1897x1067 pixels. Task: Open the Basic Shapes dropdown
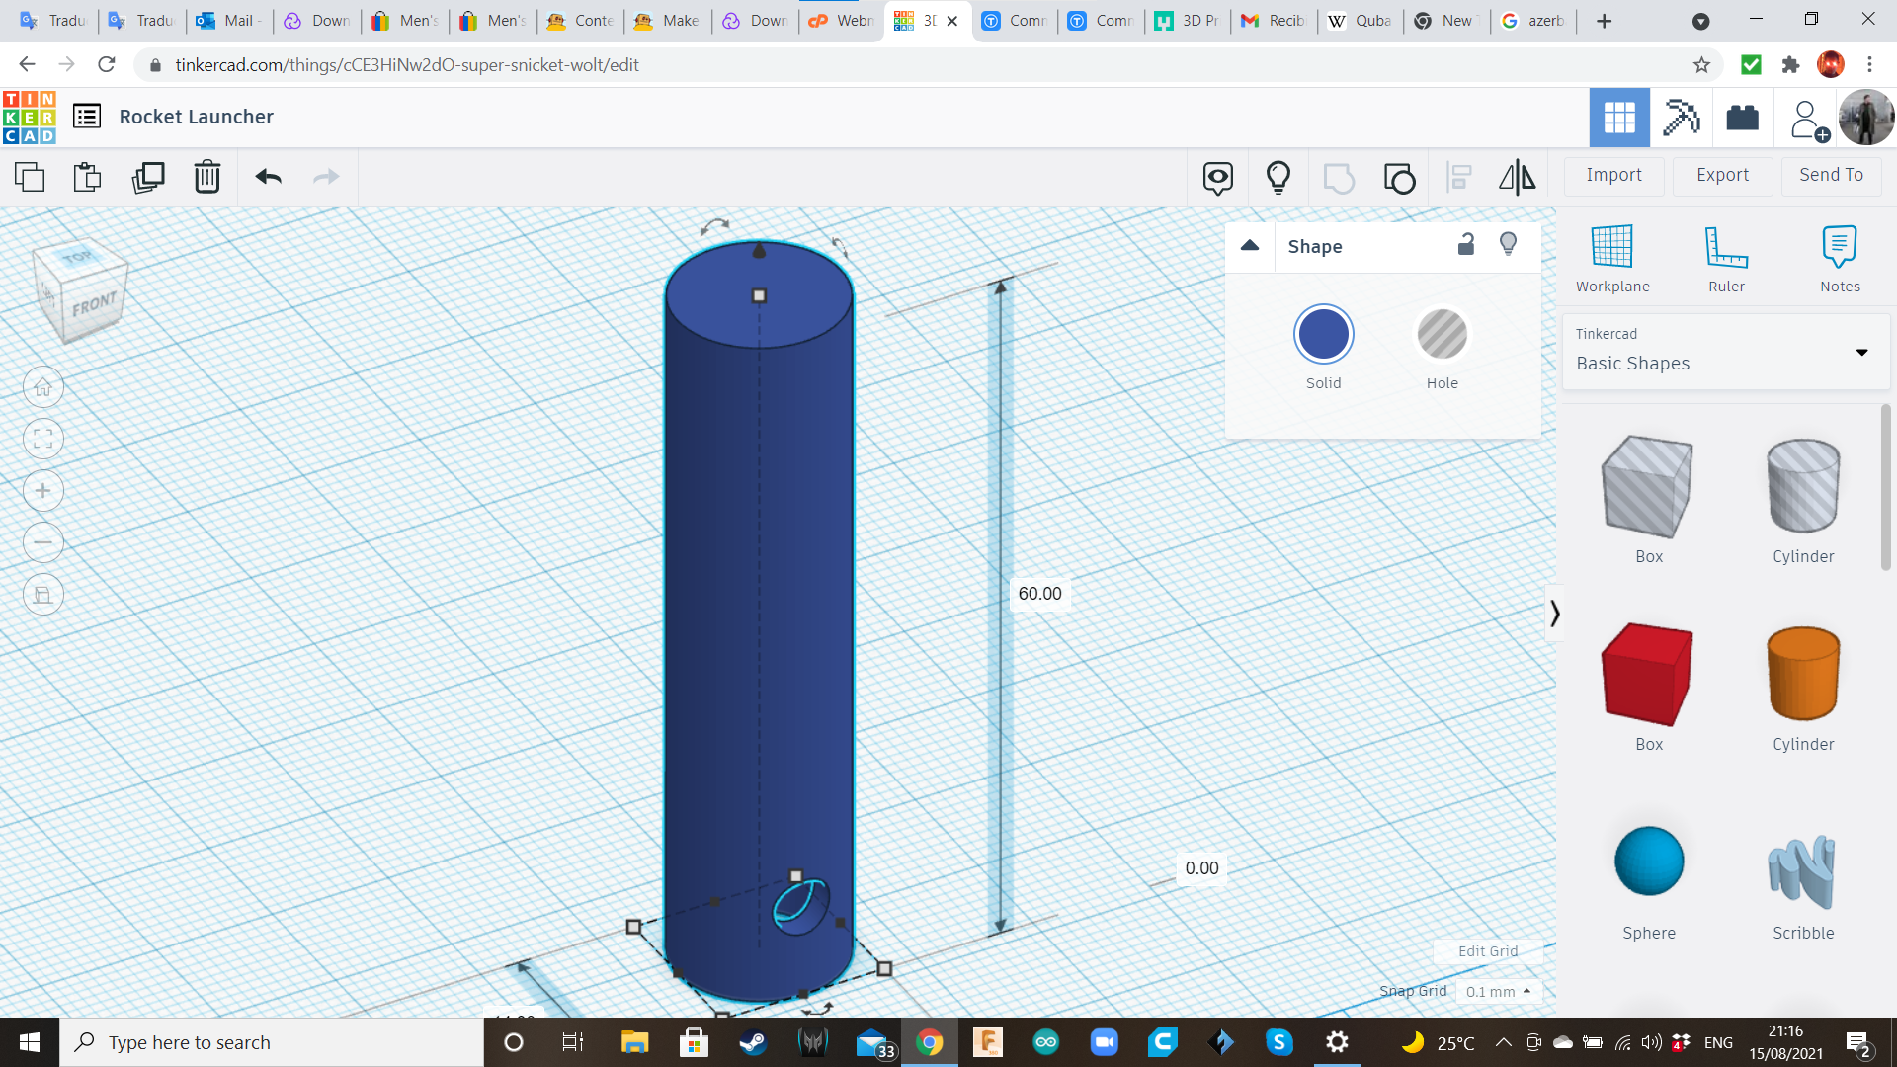1861,352
